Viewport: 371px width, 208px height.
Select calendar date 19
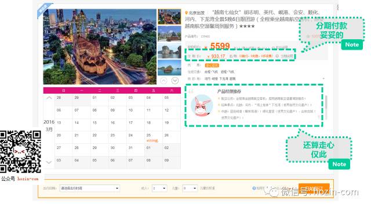point(172,125)
